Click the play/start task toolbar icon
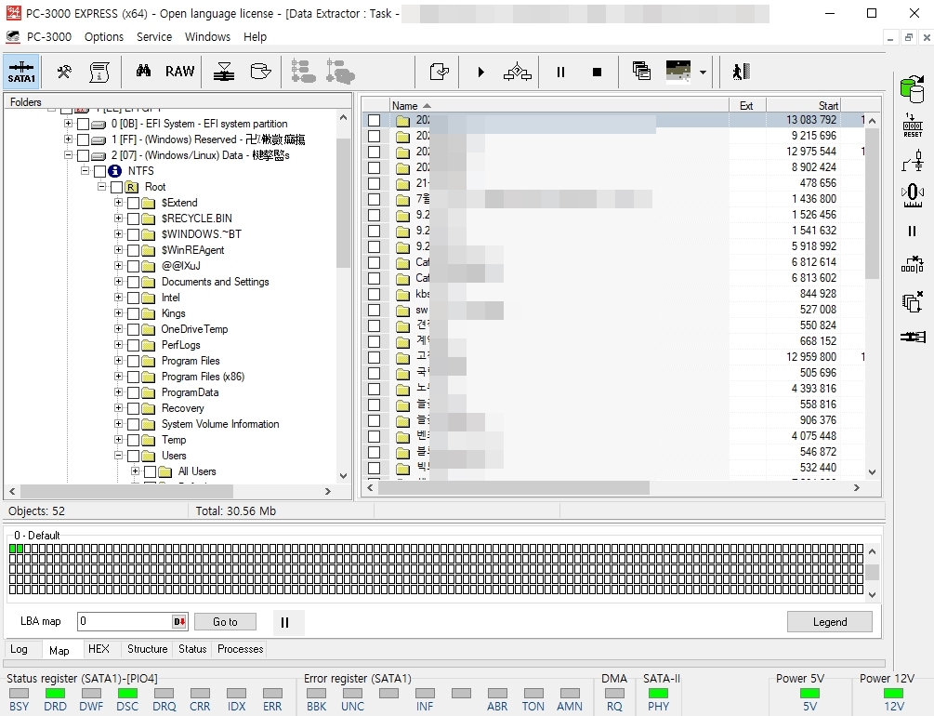Image resolution: width=934 pixels, height=716 pixels. [x=480, y=73]
